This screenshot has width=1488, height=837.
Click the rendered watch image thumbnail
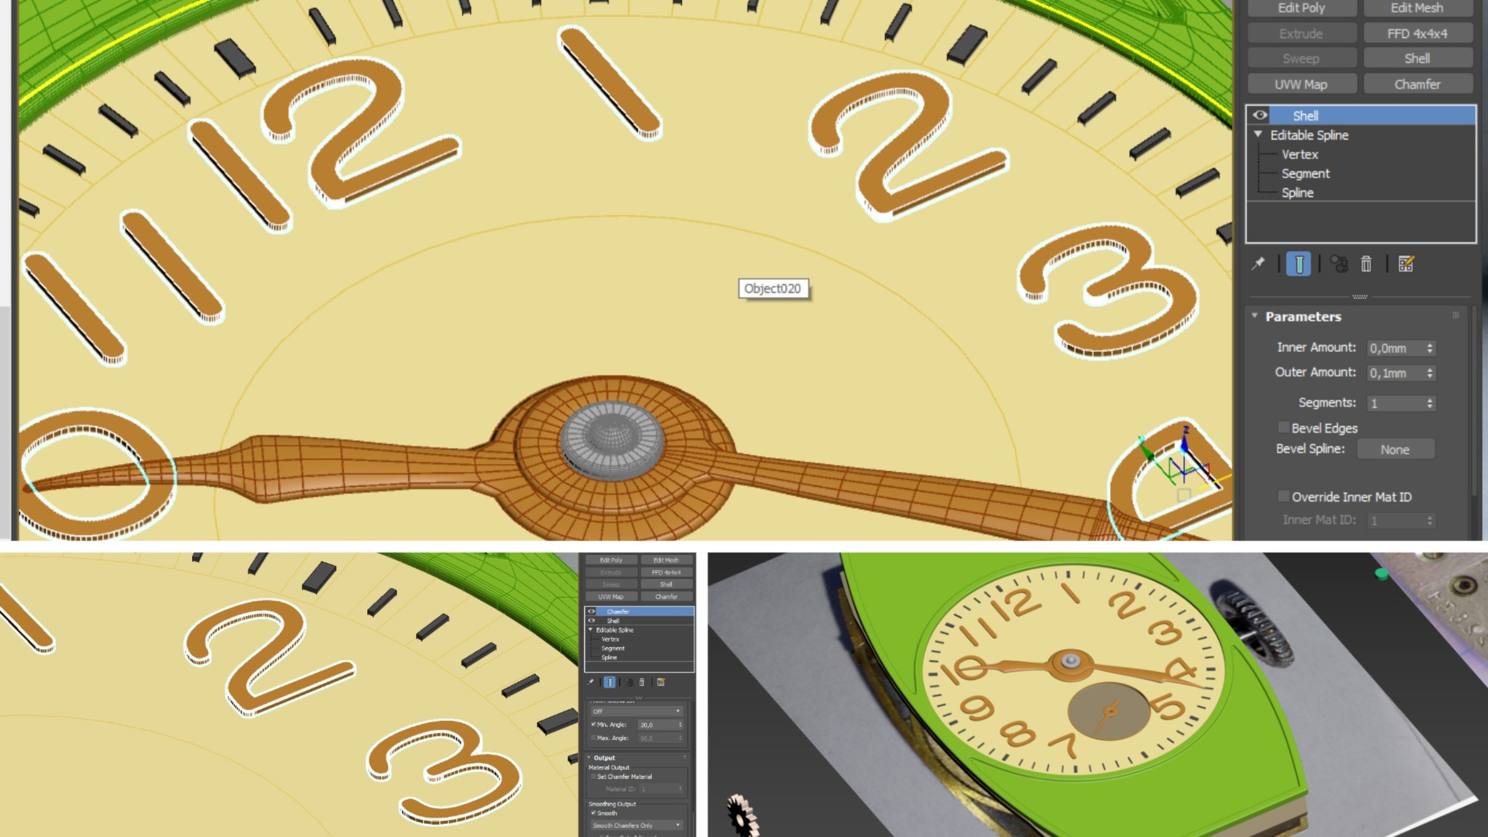coord(1098,695)
